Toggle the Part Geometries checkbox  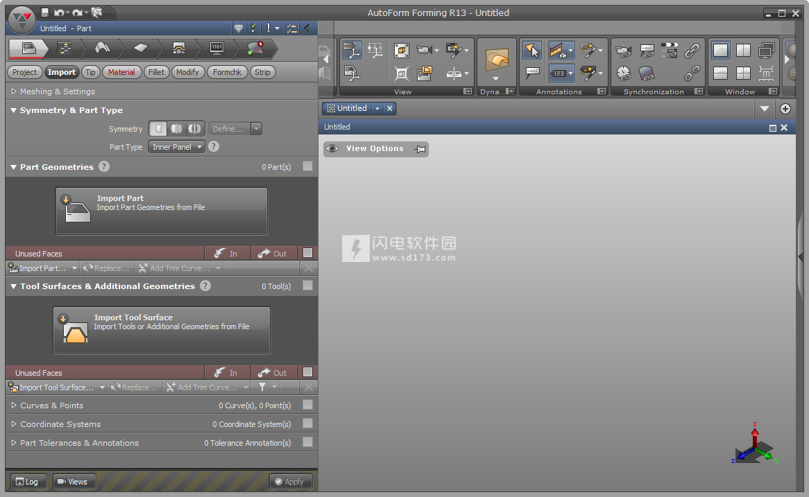click(x=307, y=166)
